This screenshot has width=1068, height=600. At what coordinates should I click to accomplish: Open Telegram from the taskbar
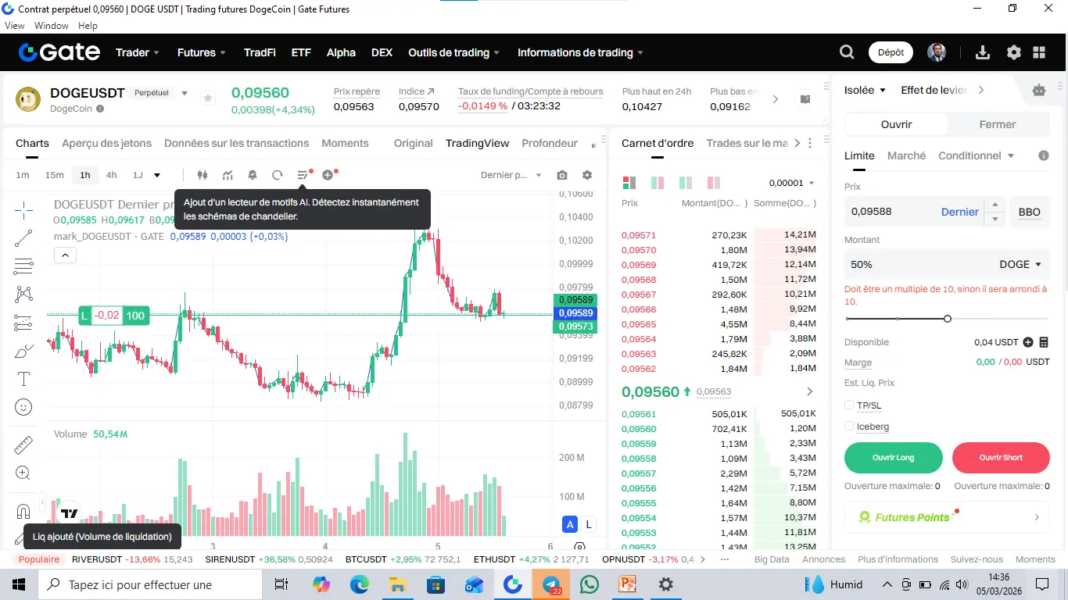pos(551,584)
